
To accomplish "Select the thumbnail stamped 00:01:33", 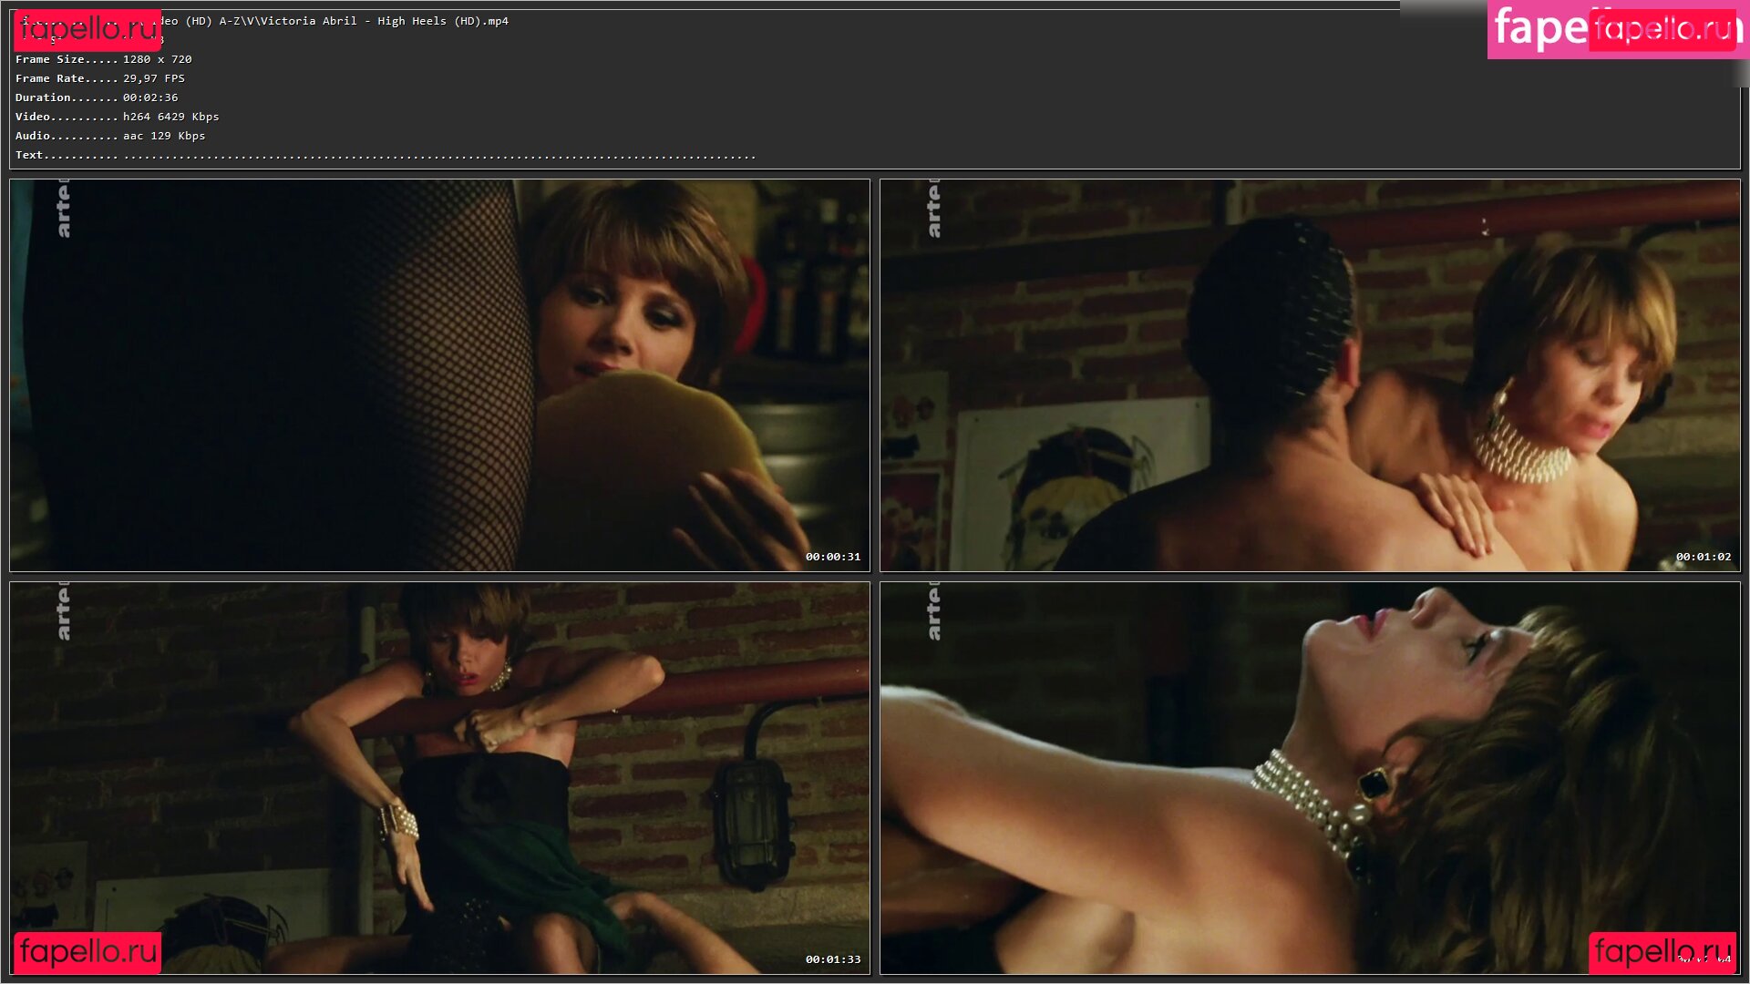I will 439,778.
